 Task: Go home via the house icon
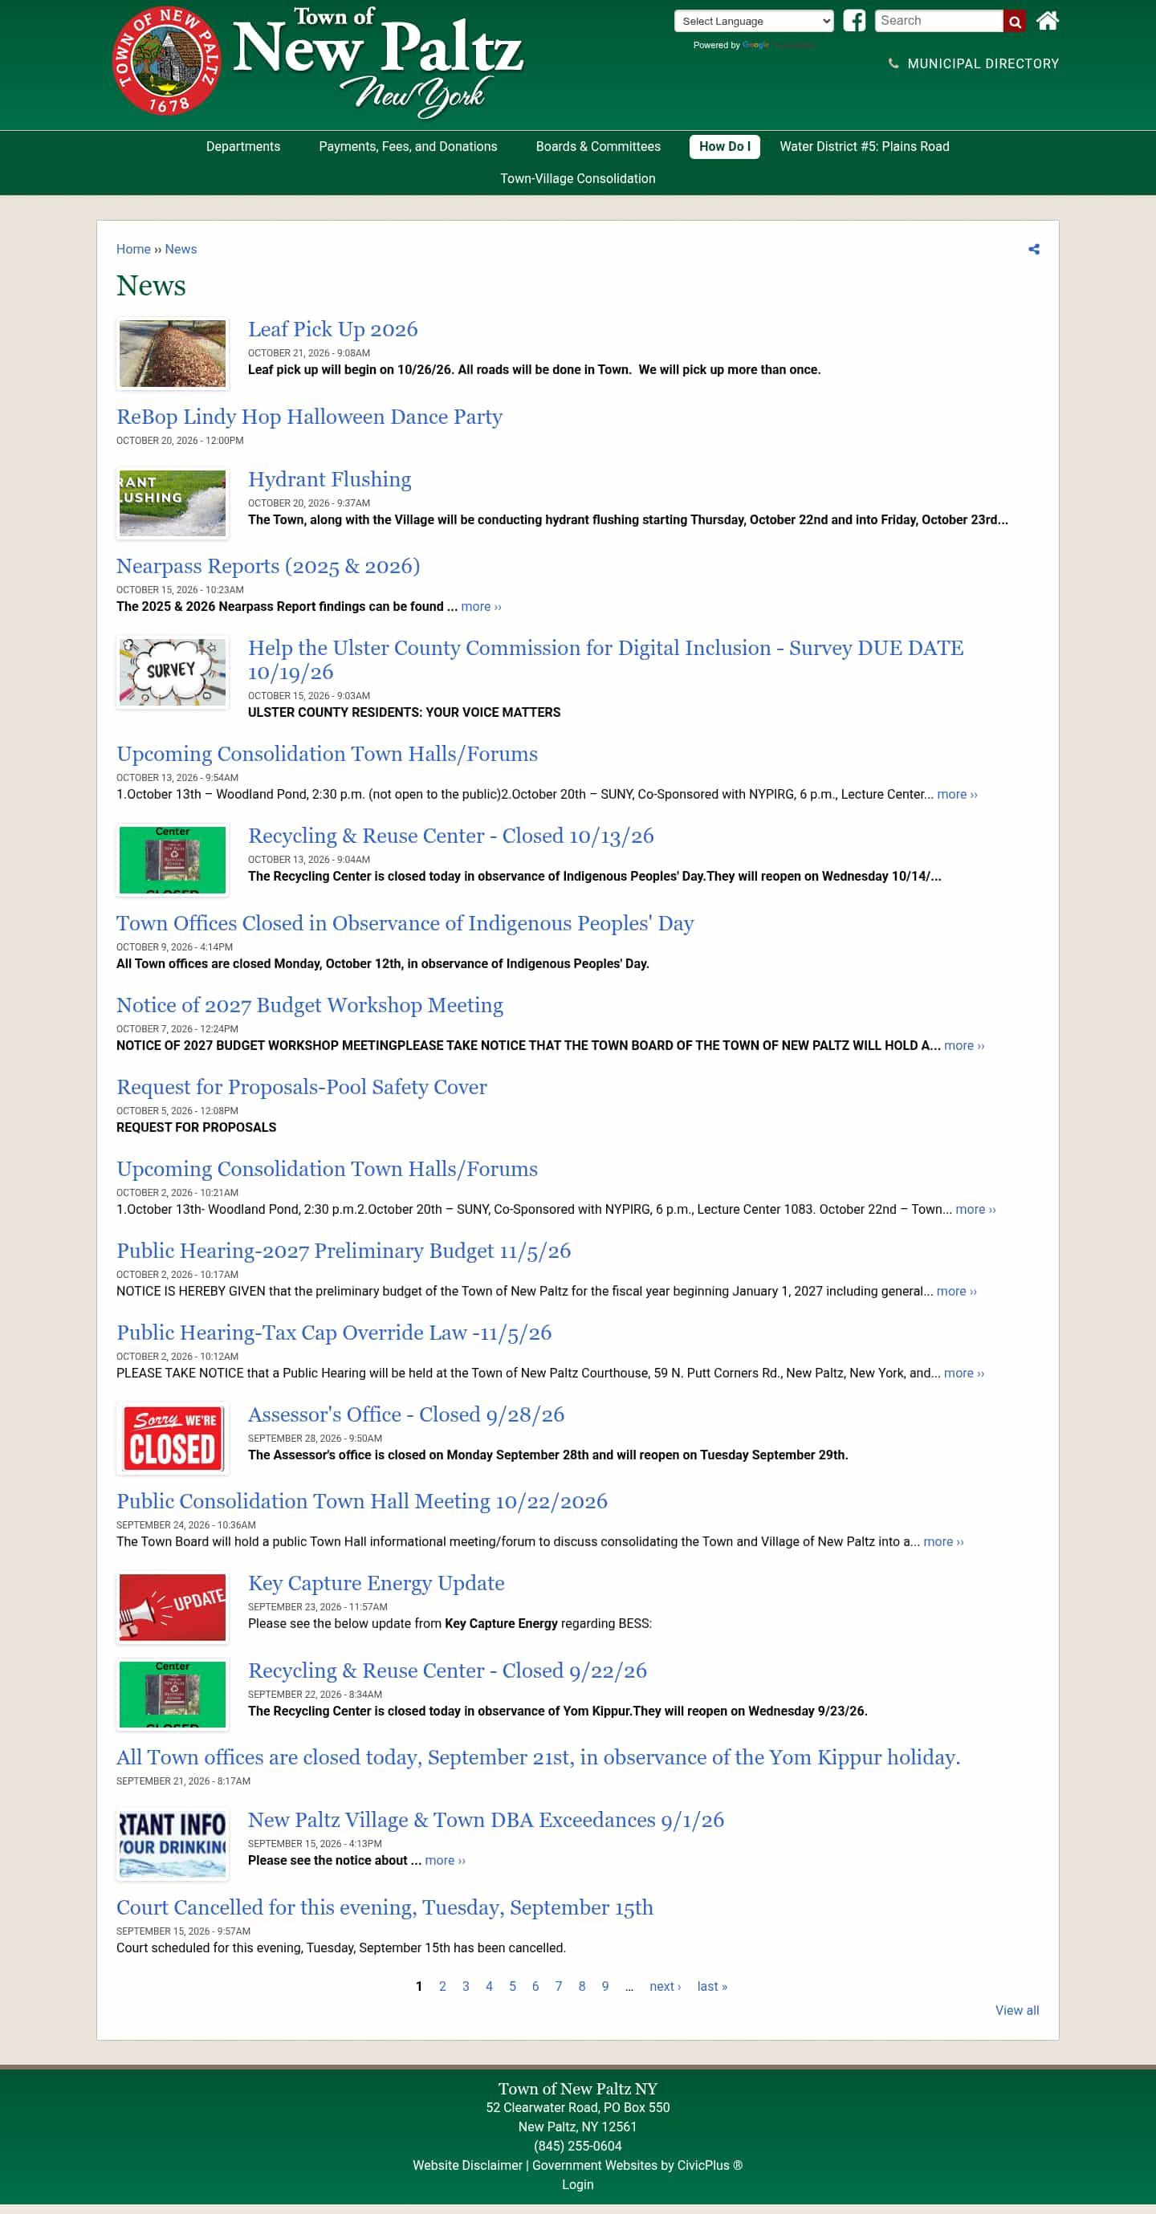coord(1047,21)
